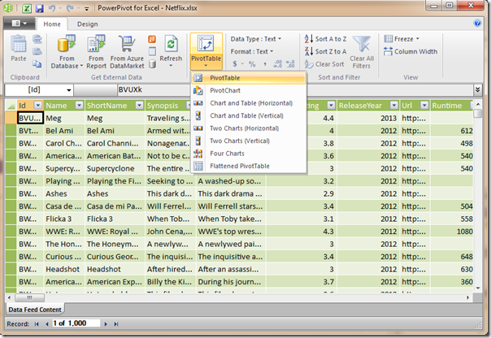Viewport: 491px width, 338px height.
Task: Open the Name column filter dropdown
Action: pos(79,106)
